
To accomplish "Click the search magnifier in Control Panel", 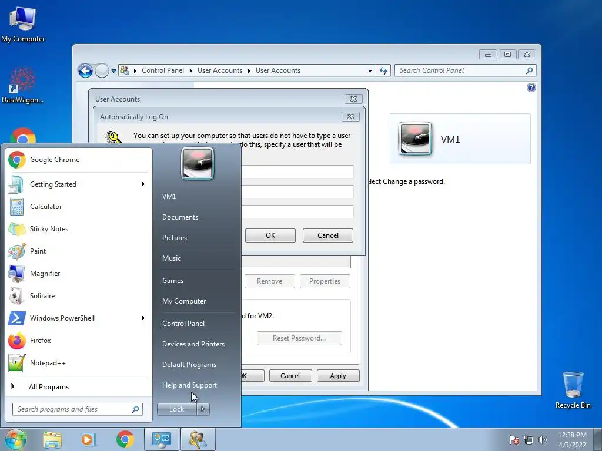I will coord(529,70).
